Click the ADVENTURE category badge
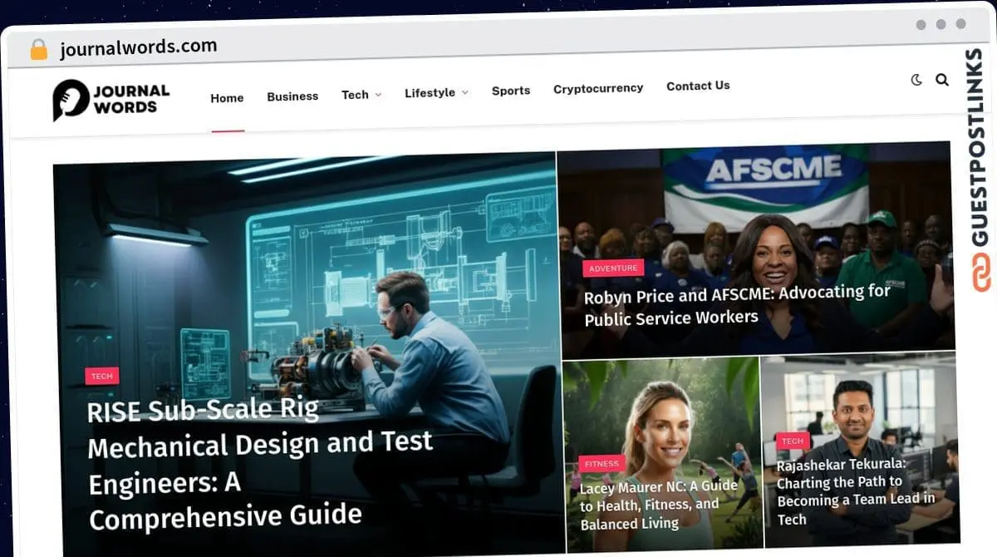This screenshot has height=557, width=997. coord(614,268)
